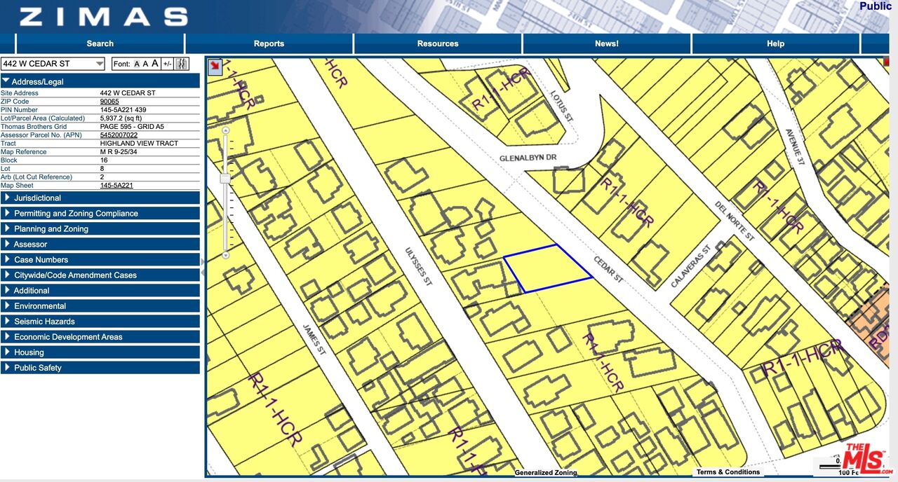Image resolution: width=898 pixels, height=482 pixels.
Task: Select the smallest font size A
Action: coord(137,64)
